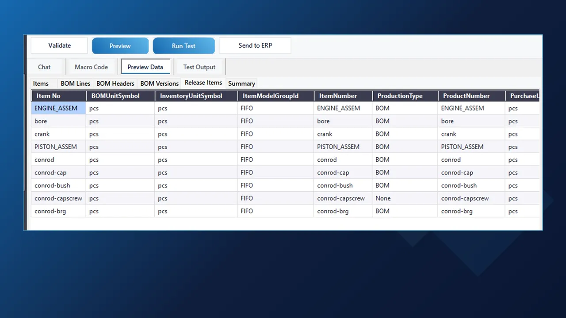566x318 pixels.
Task: Select PISTON_ASSEM in the Item No column
Action: point(58,147)
